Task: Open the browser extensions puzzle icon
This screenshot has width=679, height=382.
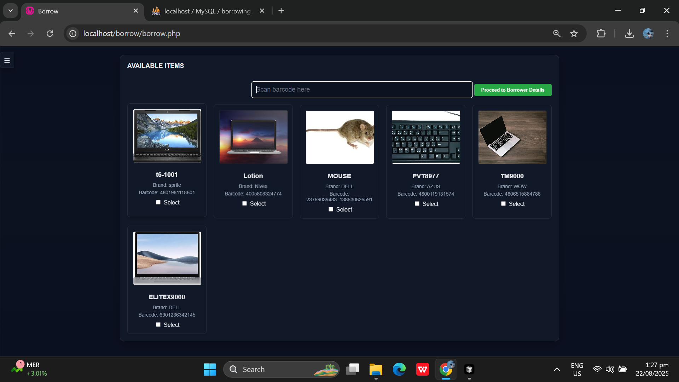Action: coord(601,33)
